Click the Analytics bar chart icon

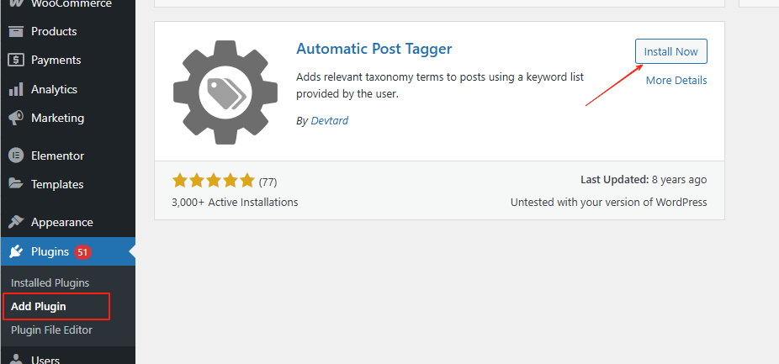(15, 89)
